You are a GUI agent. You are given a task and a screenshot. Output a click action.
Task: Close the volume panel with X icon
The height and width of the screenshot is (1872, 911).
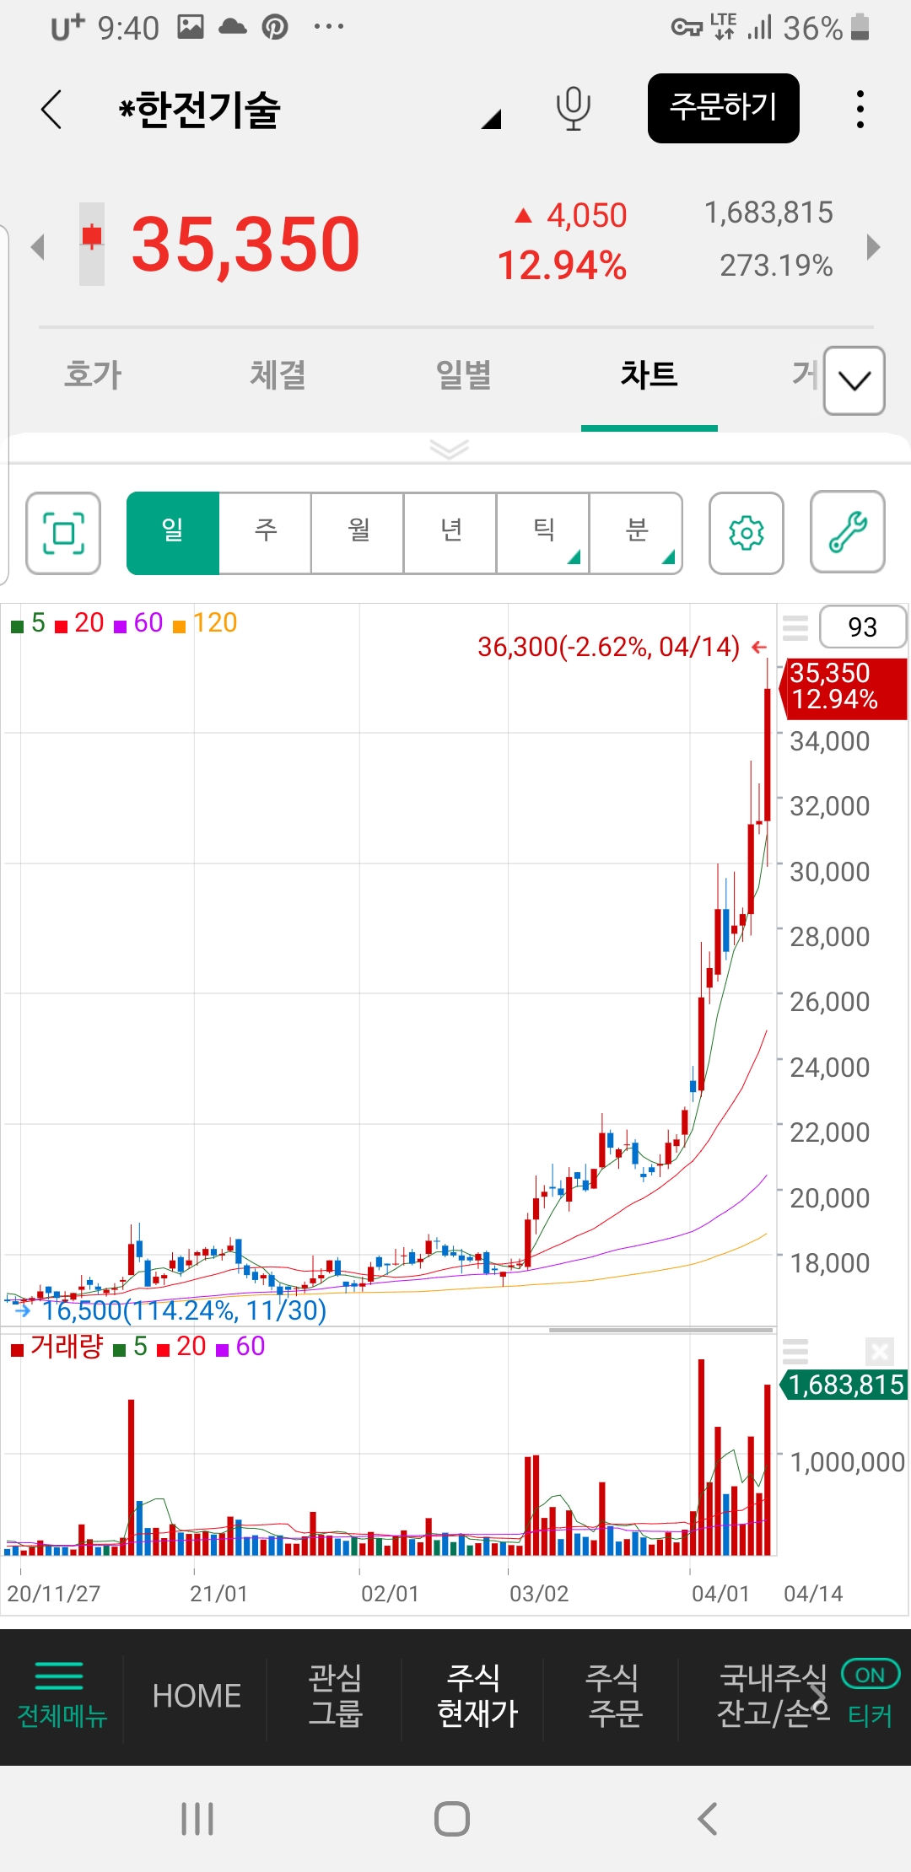tap(879, 1352)
